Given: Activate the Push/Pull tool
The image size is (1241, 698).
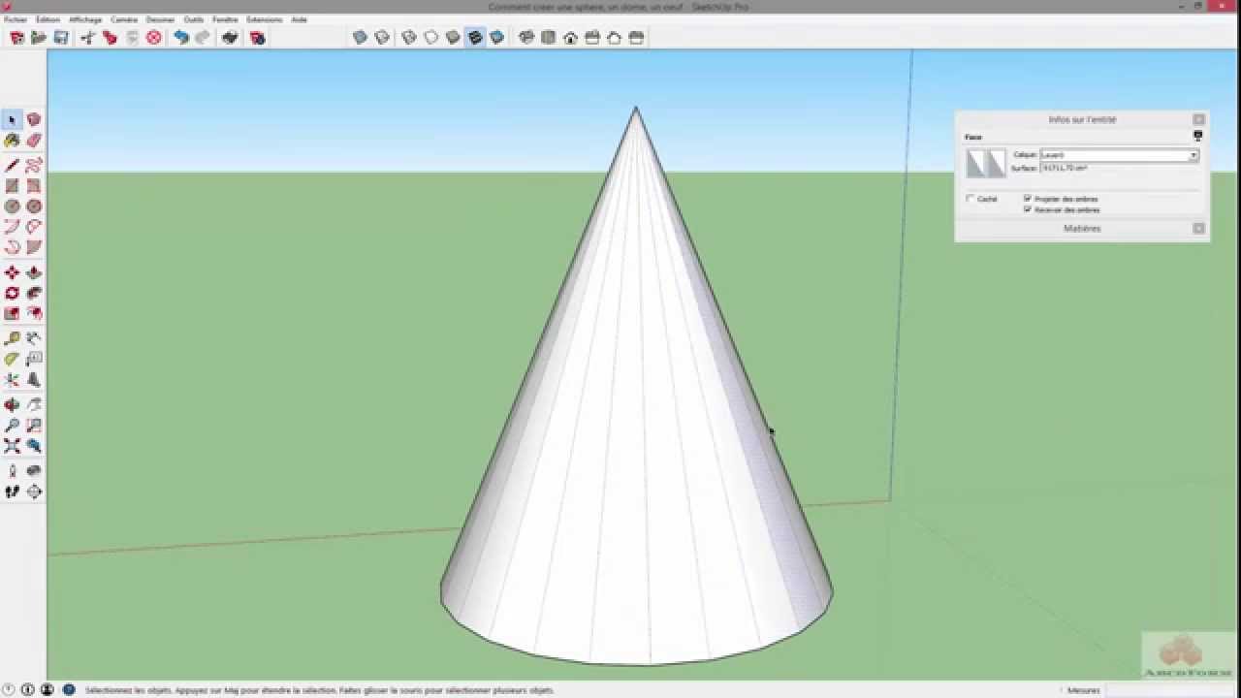Looking at the screenshot, I should click(x=34, y=273).
